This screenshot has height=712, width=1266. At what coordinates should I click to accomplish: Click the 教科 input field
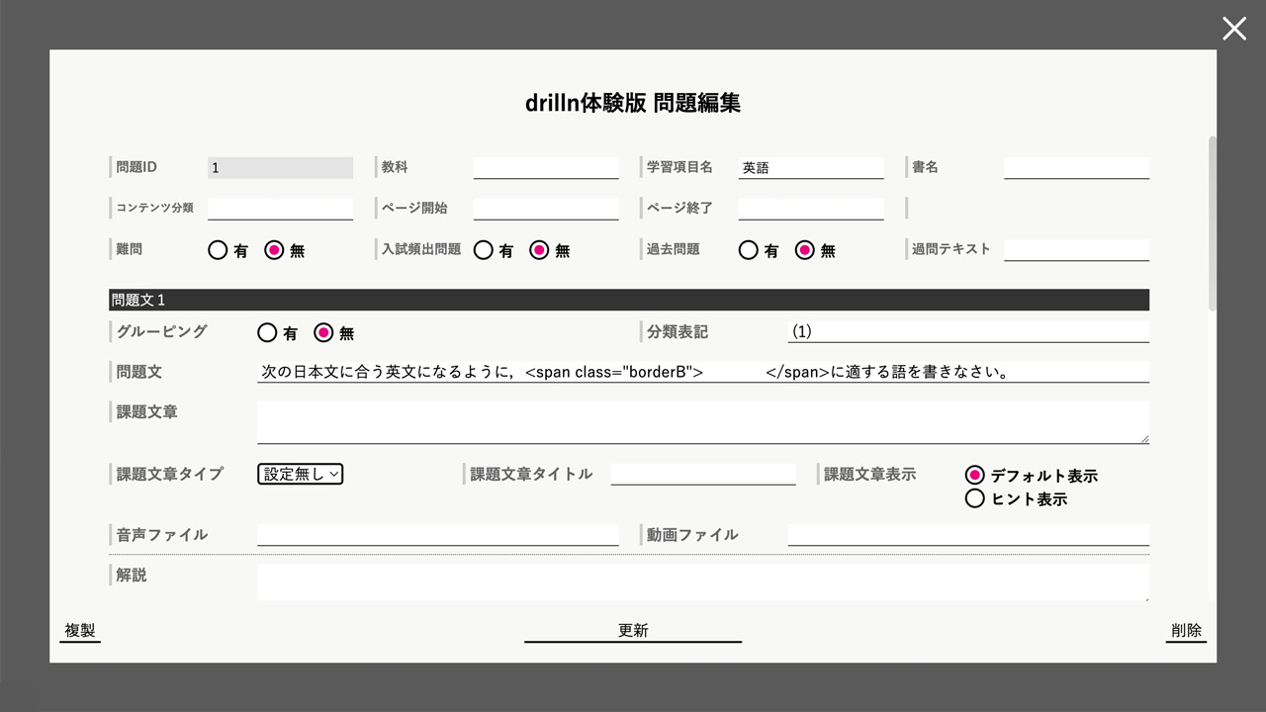tap(546, 168)
